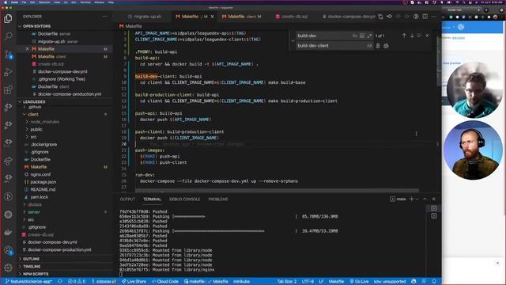Open the Extensions view
The height and width of the screenshot is (285, 506).
(8, 89)
